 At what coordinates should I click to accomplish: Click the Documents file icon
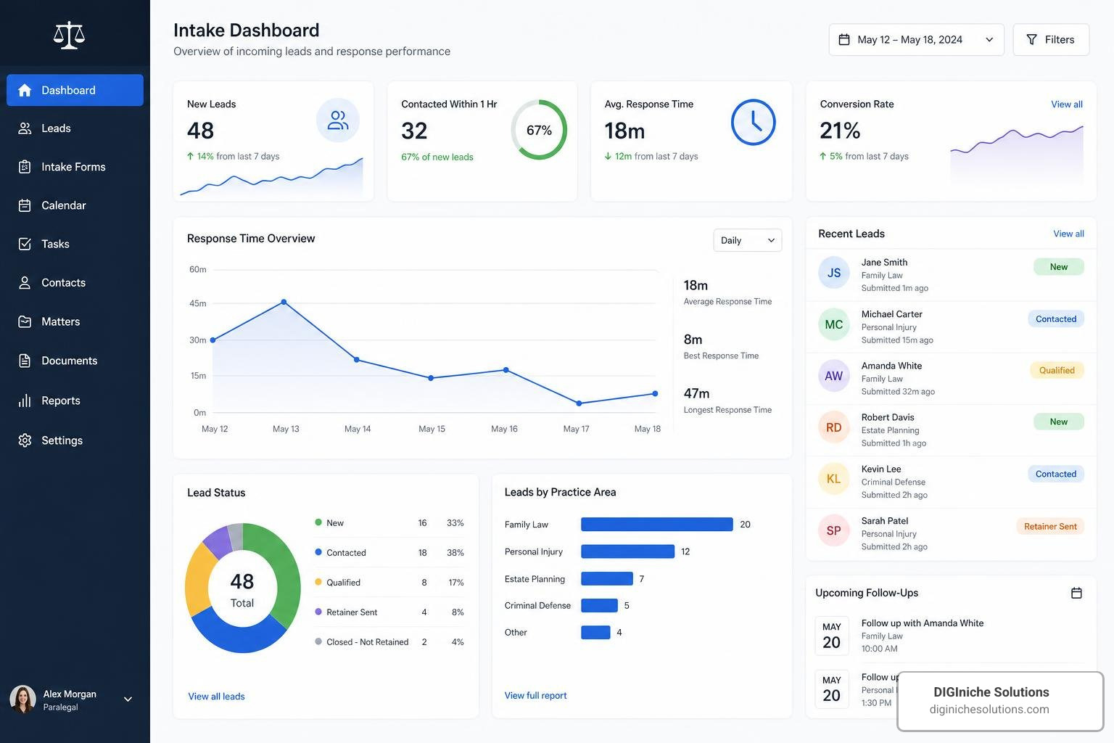click(x=25, y=361)
